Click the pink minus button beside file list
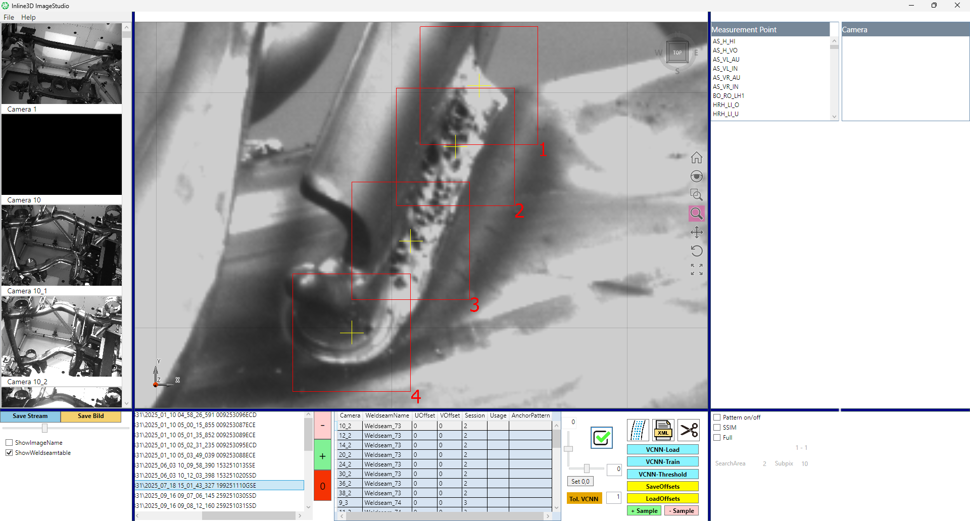 coord(322,425)
